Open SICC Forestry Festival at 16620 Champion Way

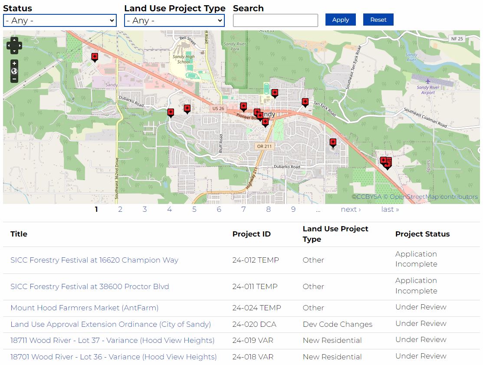pos(94,260)
